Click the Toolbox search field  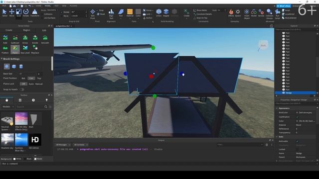(30, 106)
